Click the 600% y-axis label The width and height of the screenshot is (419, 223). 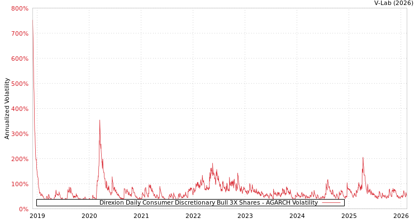(x=20, y=59)
